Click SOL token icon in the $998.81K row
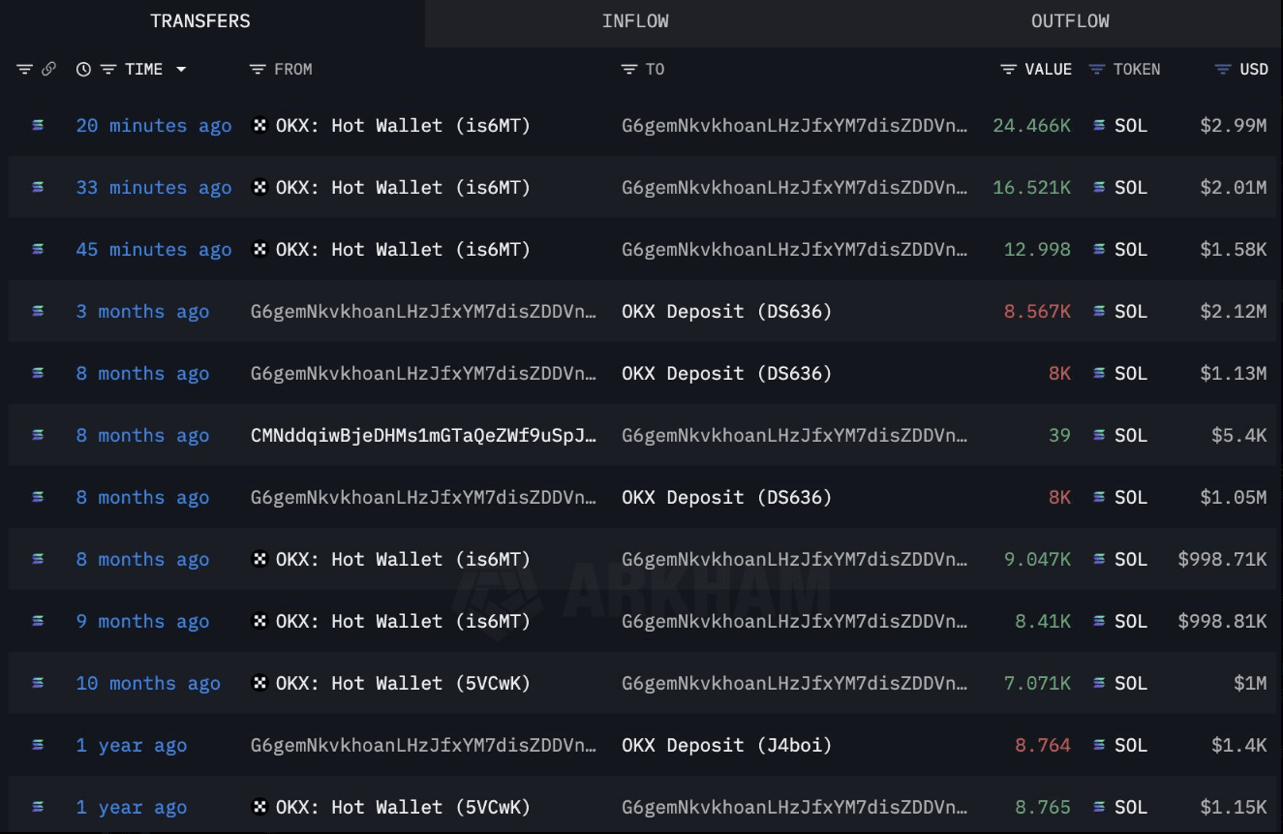Image resolution: width=1283 pixels, height=834 pixels. 1099,621
